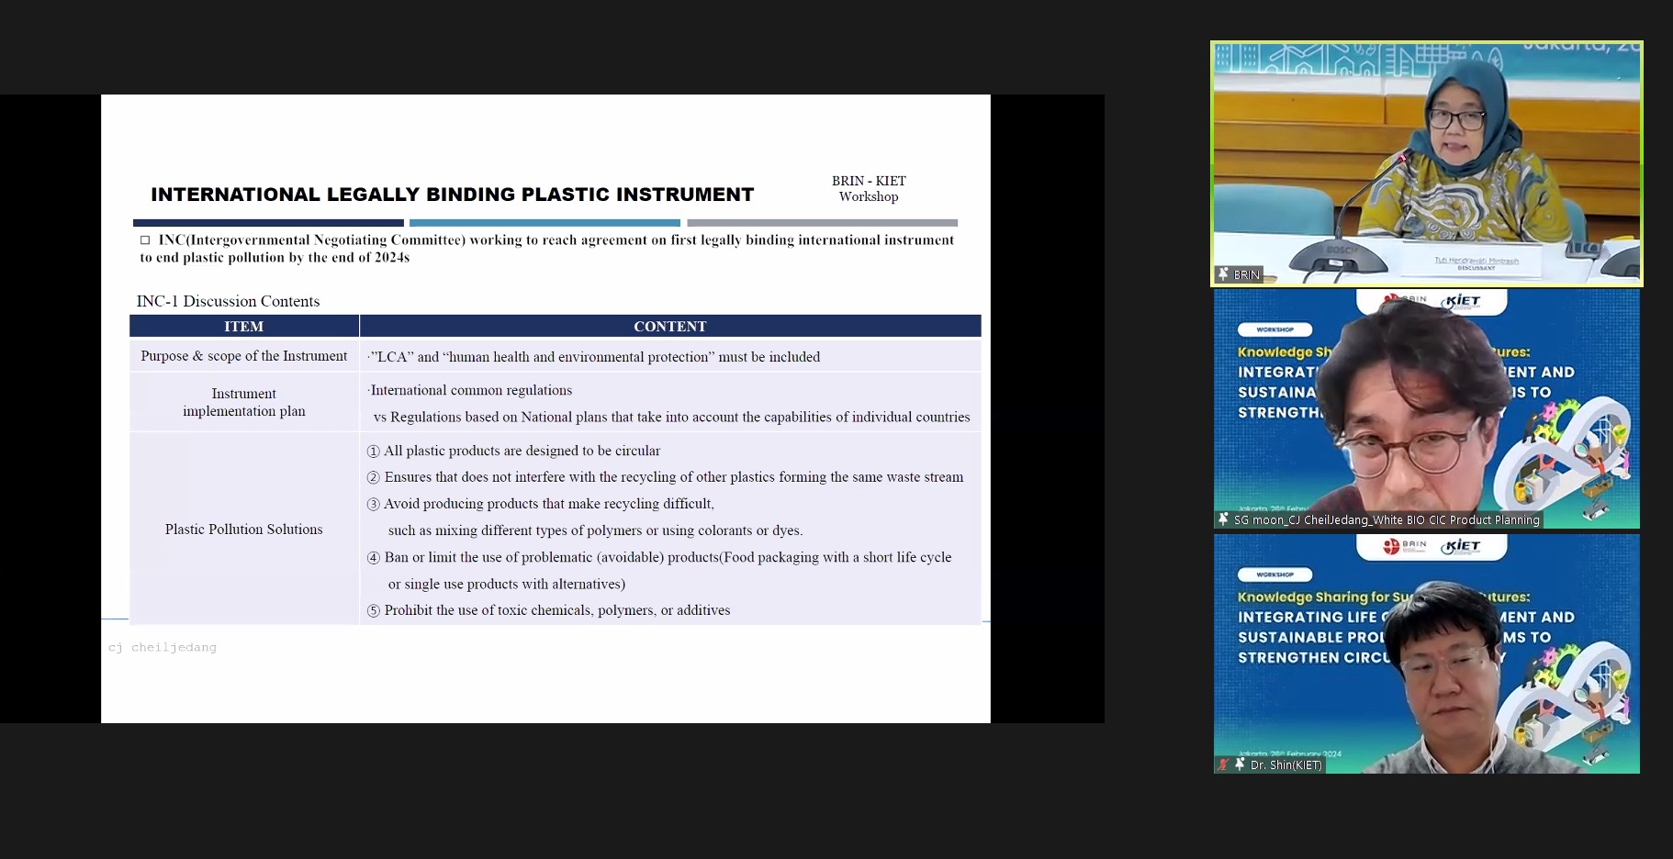Click the 'Instrument implementation plan' table cell

(x=243, y=402)
